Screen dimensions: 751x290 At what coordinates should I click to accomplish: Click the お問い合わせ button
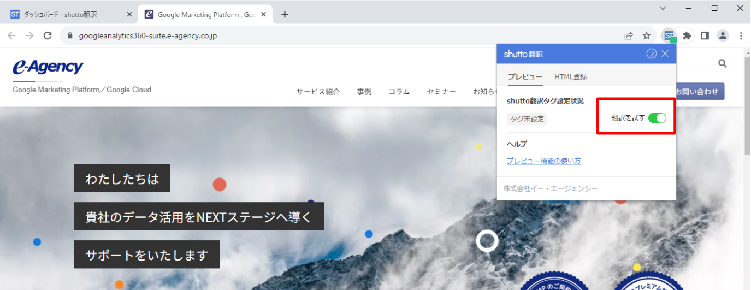pyautogui.click(x=700, y=92)
